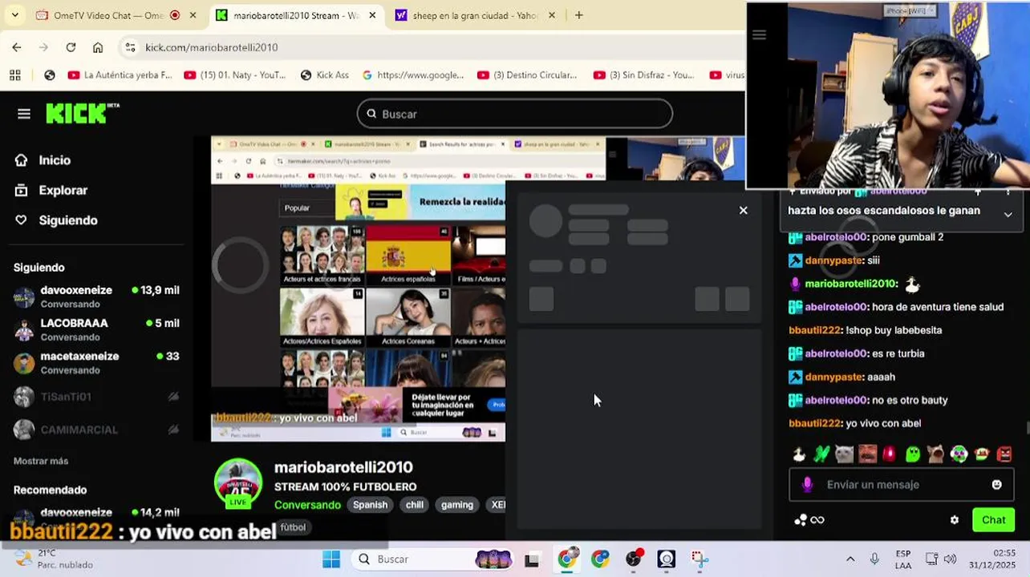Collapse the pinned chat message chevron
This screenshot has height=577, width=1030.
pyautogui.click(x=1008, y=214)
